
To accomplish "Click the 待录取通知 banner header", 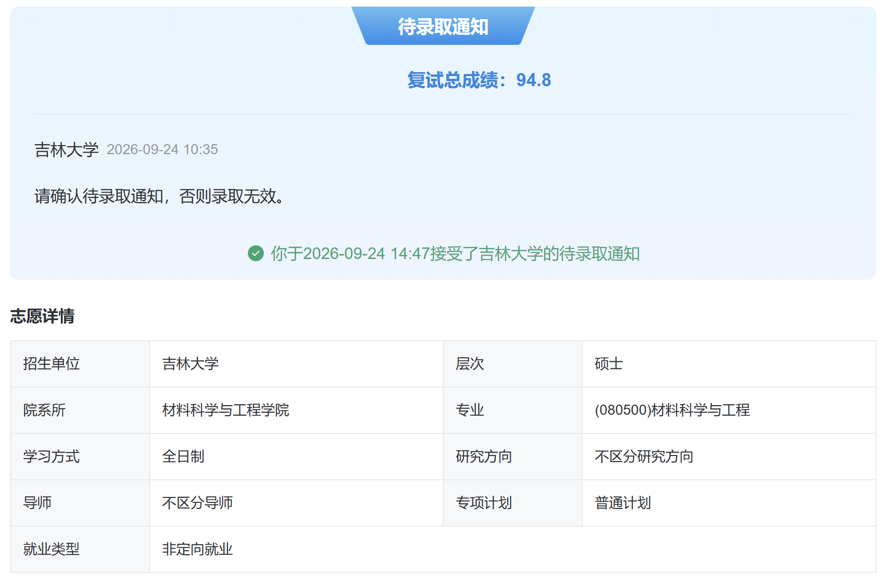I will [x=443, y=26].
